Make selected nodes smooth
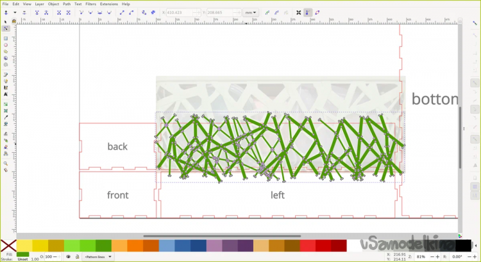481x262 pixels. pyautogui.click(x=90, y=12)
